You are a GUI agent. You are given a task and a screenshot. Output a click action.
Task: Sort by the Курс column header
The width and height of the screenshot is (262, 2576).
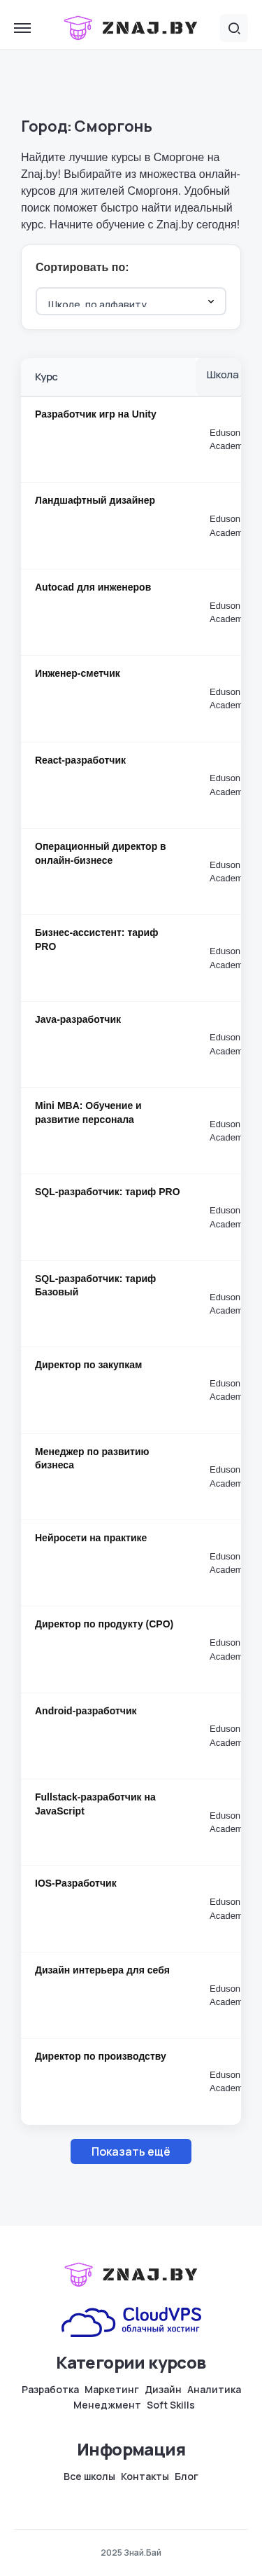(46, 377)
